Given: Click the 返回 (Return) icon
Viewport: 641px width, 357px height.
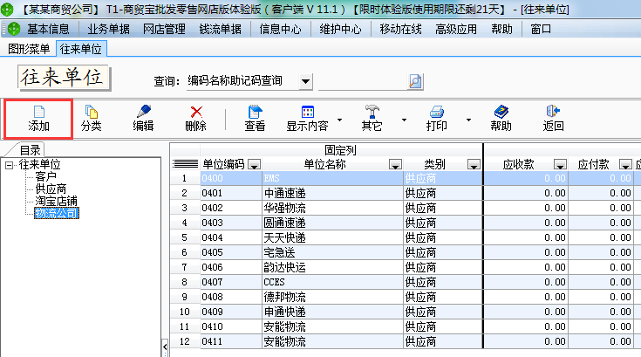Looking at the screenshot, I should pos(553,112).
